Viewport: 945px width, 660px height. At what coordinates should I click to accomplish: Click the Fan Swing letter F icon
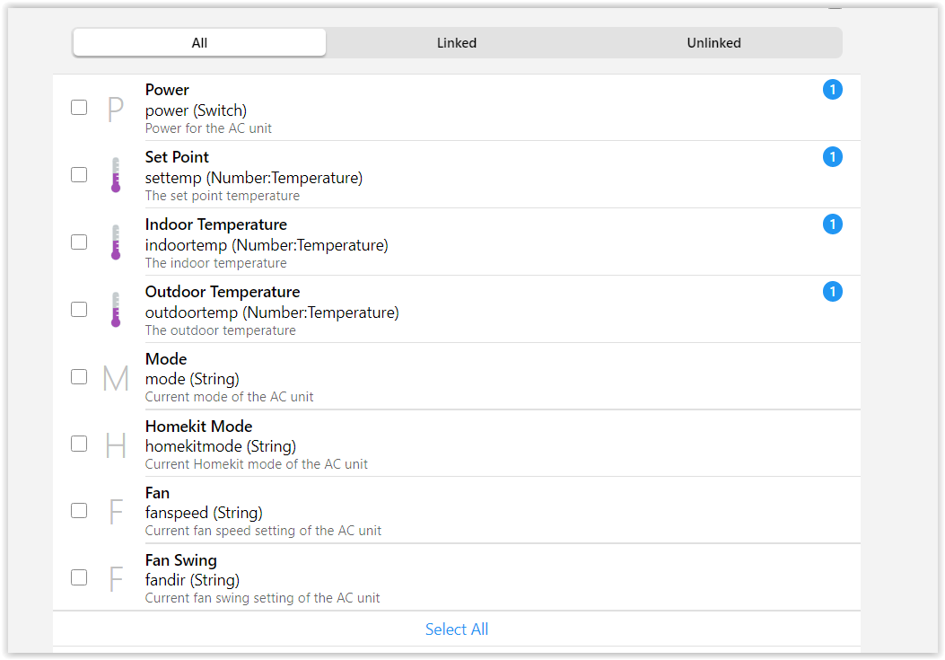115,579
